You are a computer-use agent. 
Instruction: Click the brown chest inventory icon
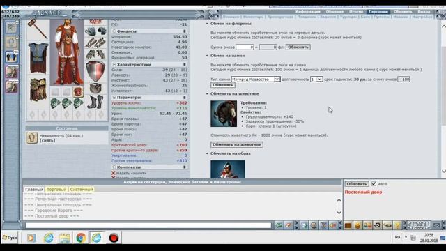[348, 225]
